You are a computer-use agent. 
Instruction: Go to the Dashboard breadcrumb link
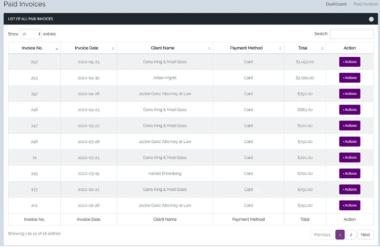336,4
